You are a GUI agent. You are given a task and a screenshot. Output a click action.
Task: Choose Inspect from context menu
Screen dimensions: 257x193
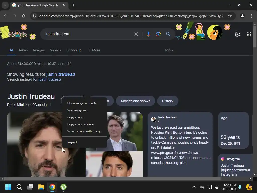85,142
